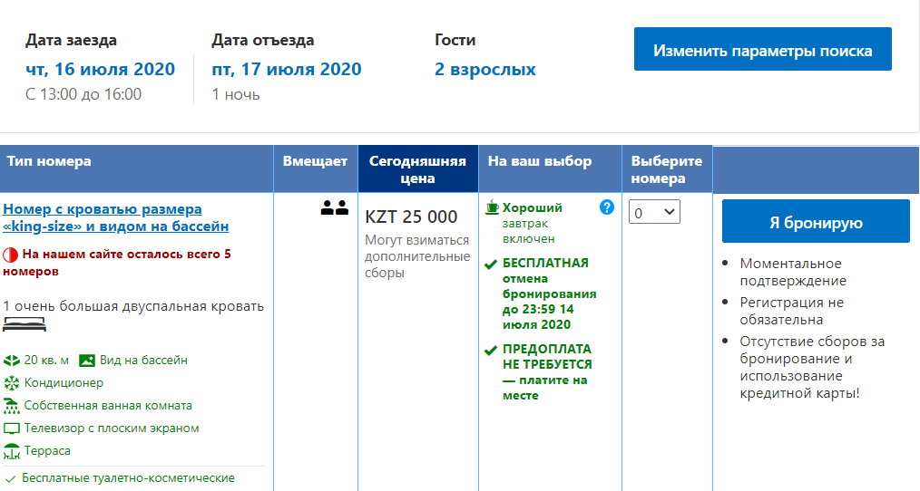Click the blue question mark help icon
920x491 pixels.
tap(607, 207)
